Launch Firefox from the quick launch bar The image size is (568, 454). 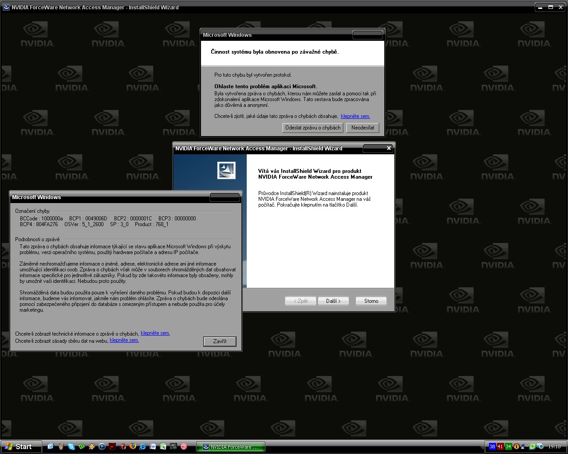point(133,446)
